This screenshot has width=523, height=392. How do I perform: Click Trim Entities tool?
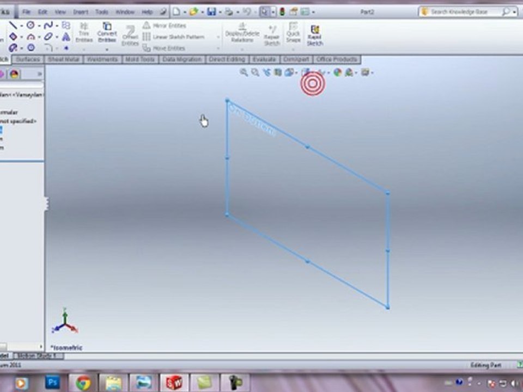pos(84,33)
